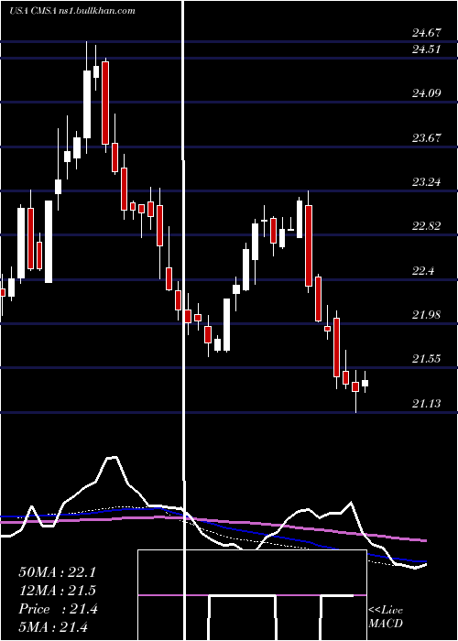
Task: Click the 24.67 price level label
Action: (427, 33)
